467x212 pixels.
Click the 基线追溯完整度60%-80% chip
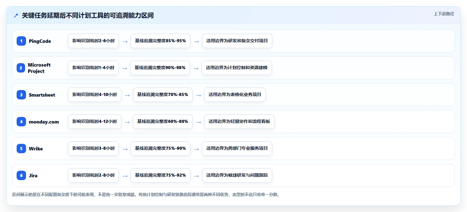(163, 122)
